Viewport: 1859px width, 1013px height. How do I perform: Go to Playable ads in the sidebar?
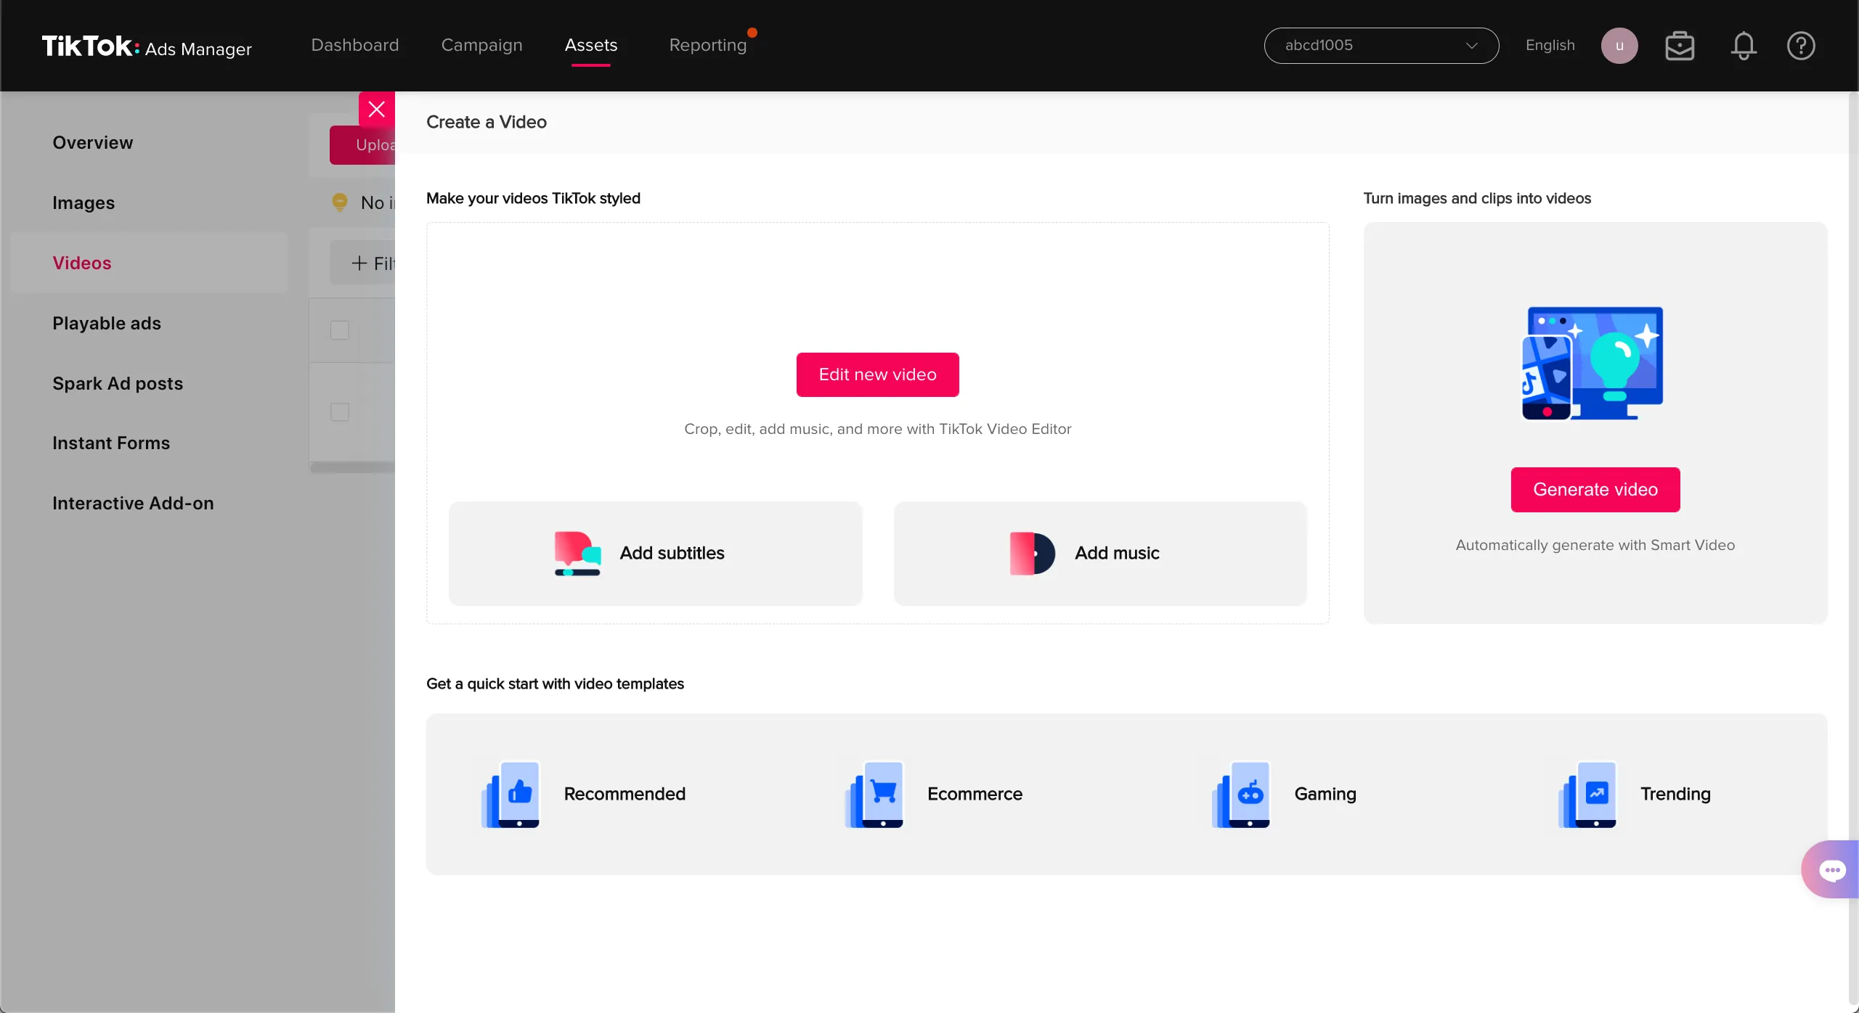point(106,323)
